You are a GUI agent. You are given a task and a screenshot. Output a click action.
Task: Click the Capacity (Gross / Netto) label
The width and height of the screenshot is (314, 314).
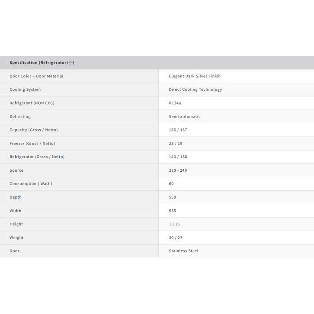(x=34, y=130)
